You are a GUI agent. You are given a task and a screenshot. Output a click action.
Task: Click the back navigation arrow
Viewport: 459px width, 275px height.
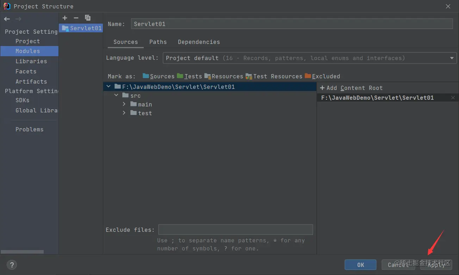tap(7, 19)
